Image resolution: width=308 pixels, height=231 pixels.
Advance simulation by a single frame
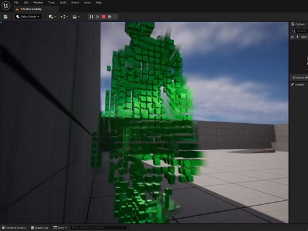(97, 17)
